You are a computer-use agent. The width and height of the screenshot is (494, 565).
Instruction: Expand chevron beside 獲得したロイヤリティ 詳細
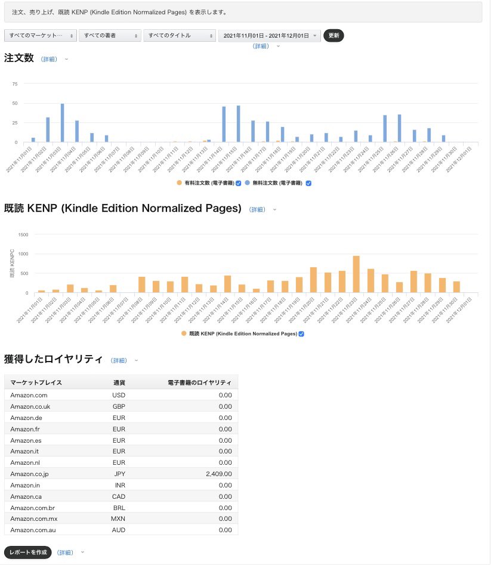click(136, 360)
